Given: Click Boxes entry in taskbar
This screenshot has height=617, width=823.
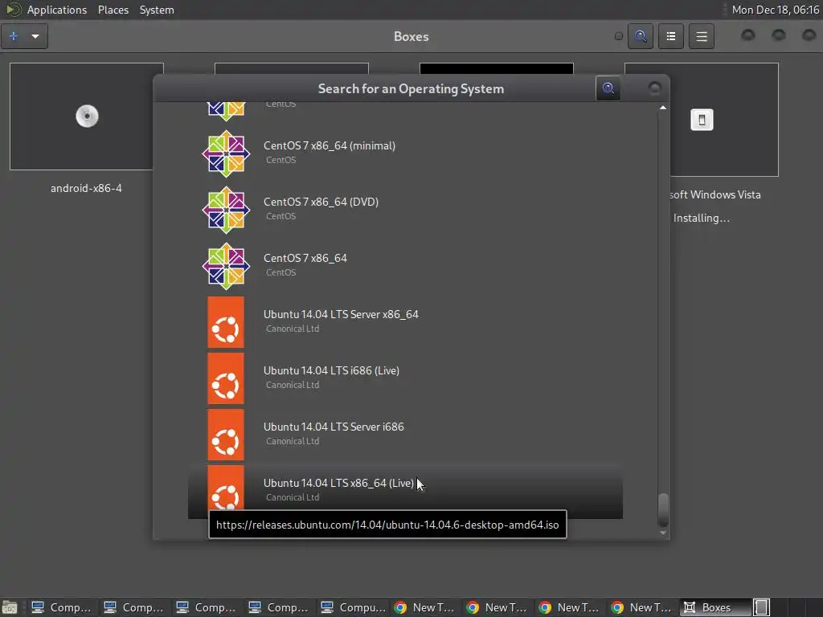Looking at the screenshot, I should (x=714, y=607).
